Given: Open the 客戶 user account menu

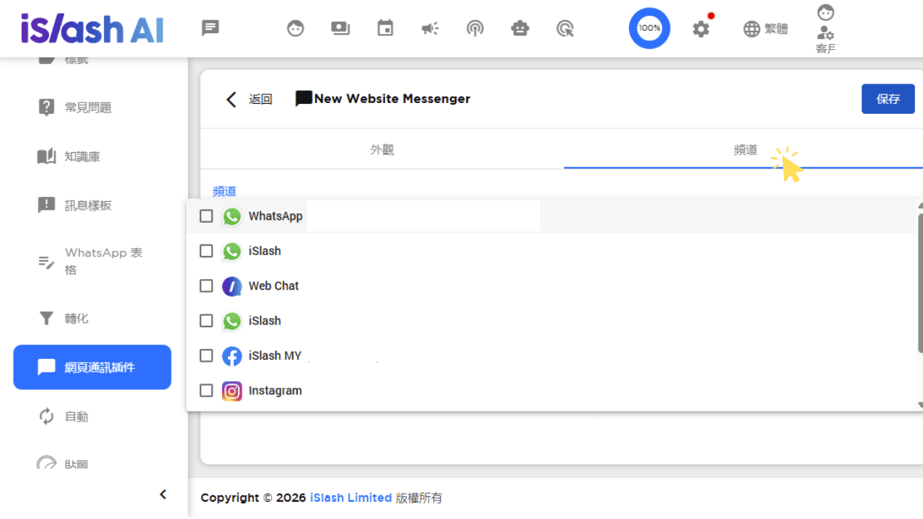Looking at the screenshot, I should pos(826,30).
